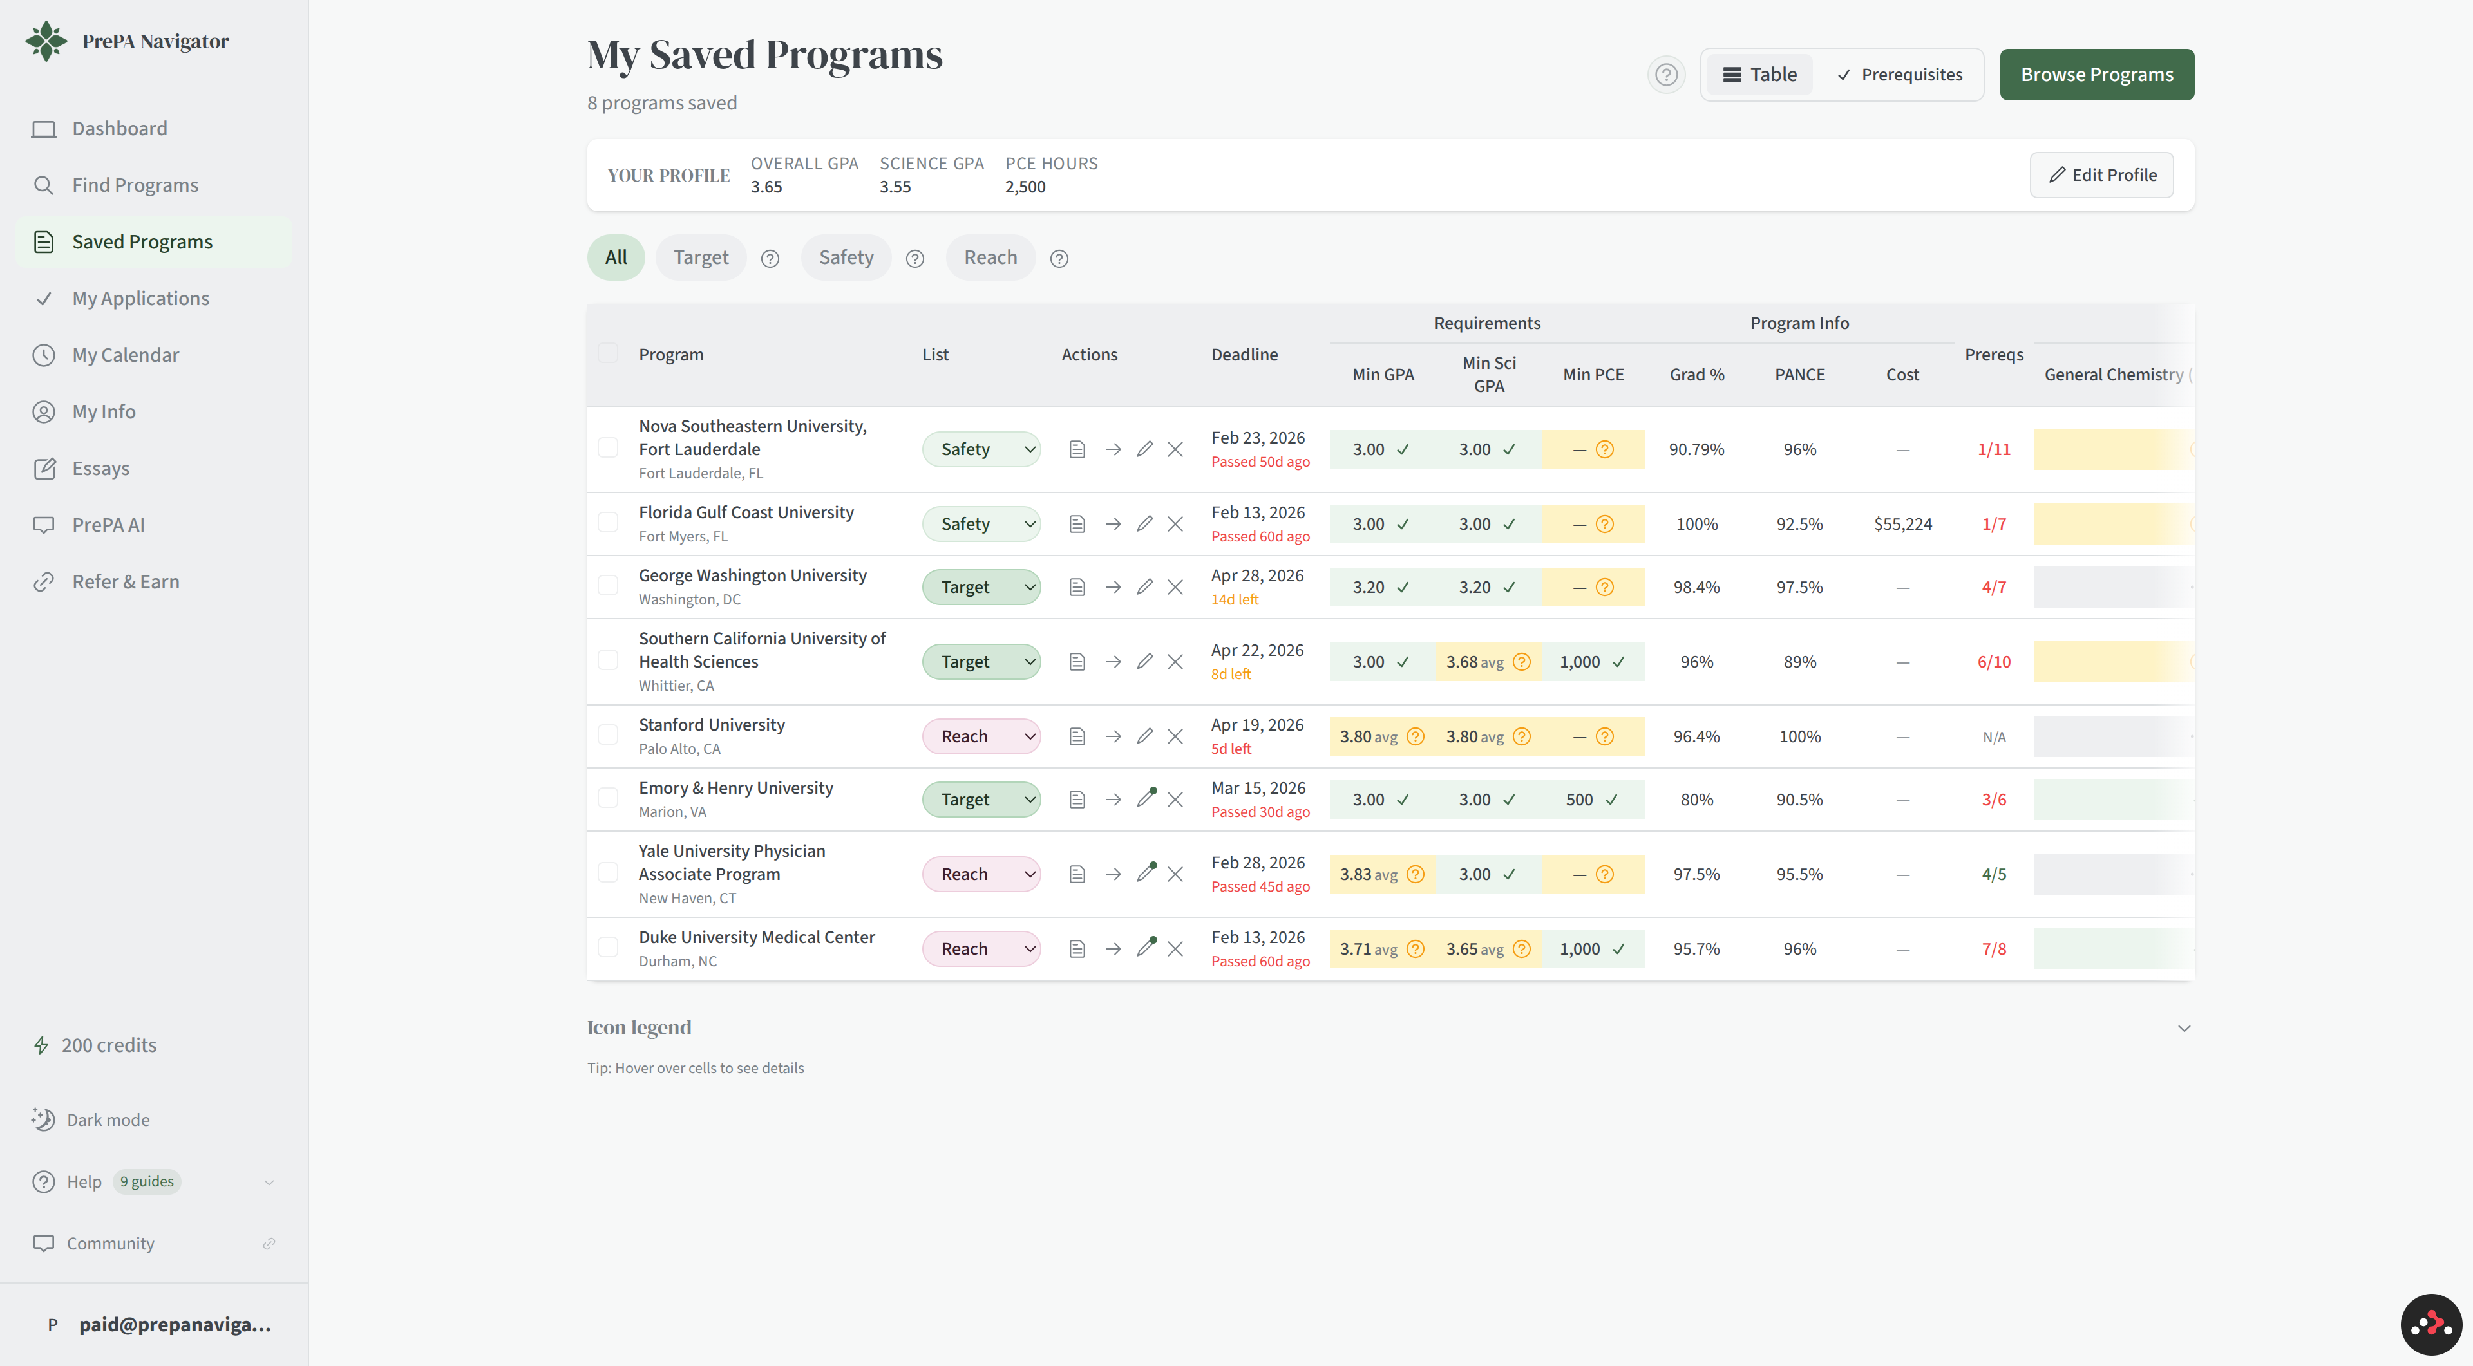This screenshot has height=1366, width=2473.
Task: Open the paid@prepanaviga account entry
Action: click(x=154, y=1324)
